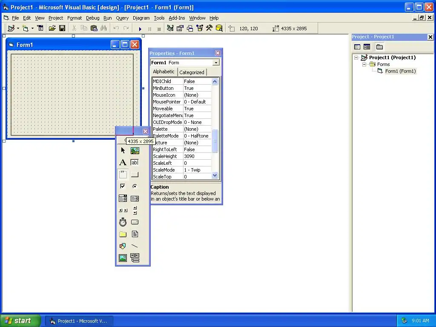Select the Image control tool
The image size is (436, 327).
(123, 258)
